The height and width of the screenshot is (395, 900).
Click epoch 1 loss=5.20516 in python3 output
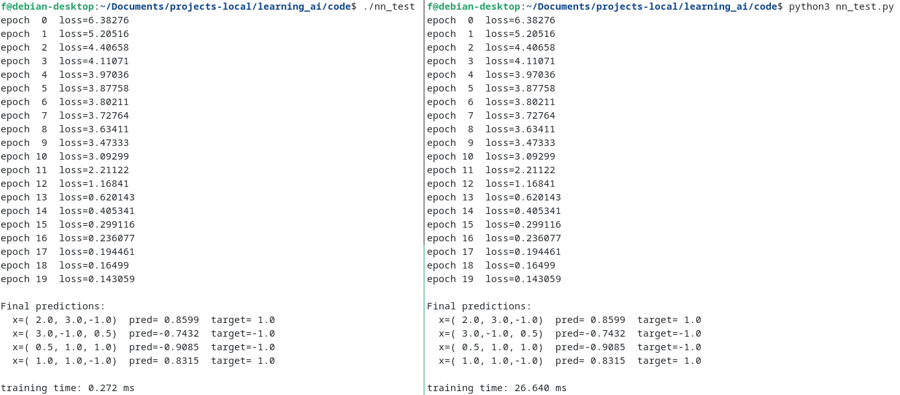491,34
